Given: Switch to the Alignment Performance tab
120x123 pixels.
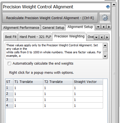Looking at the screenshot, I should [x=21, y=27].
